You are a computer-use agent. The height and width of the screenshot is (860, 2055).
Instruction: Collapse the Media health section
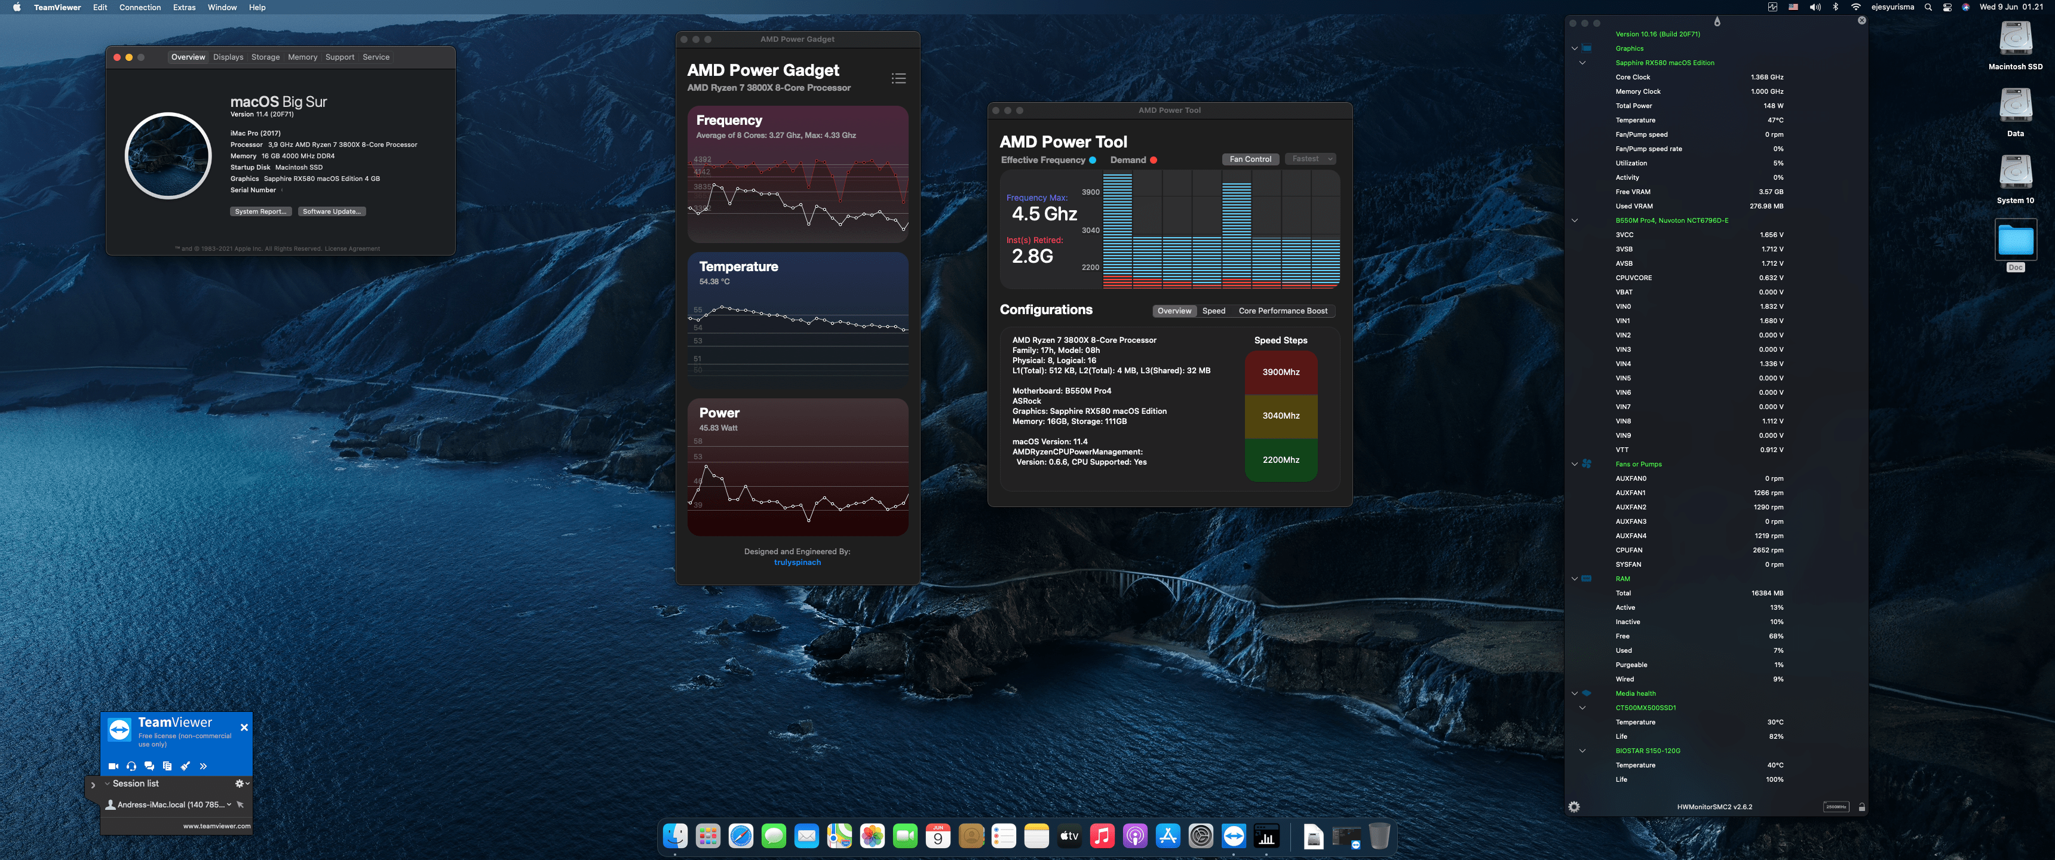click(1574, 694)
